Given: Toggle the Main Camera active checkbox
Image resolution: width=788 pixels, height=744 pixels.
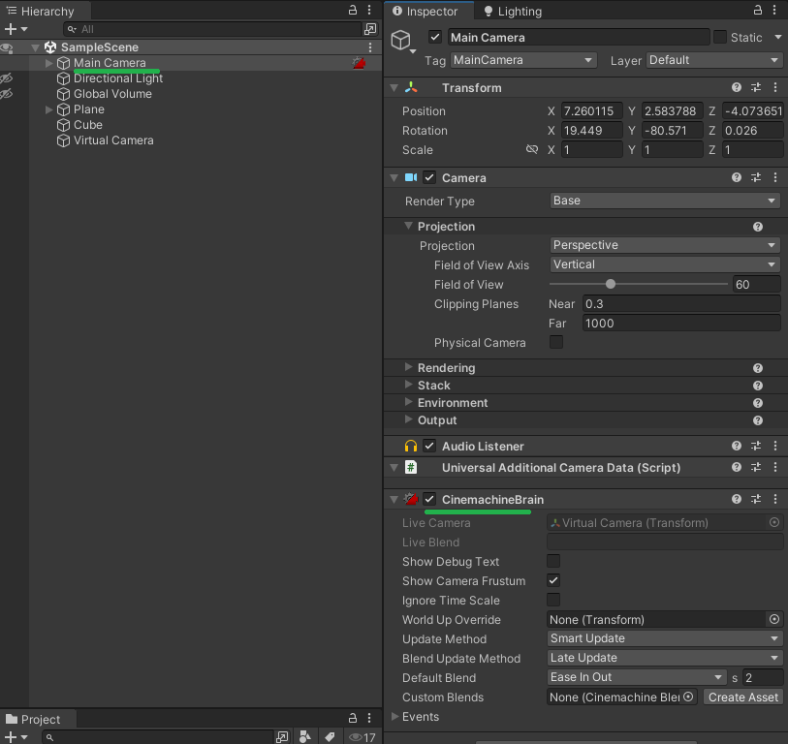Looking at the screenshot, I should [435, 37].
